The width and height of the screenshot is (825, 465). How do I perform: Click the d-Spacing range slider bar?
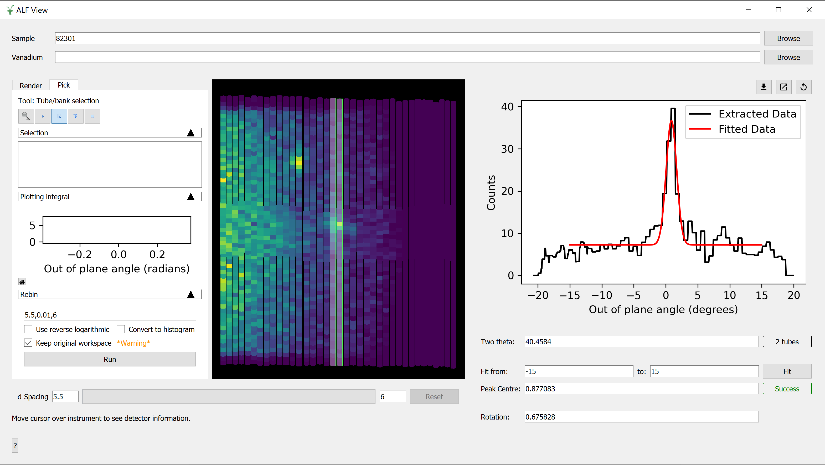pos(229,396)
